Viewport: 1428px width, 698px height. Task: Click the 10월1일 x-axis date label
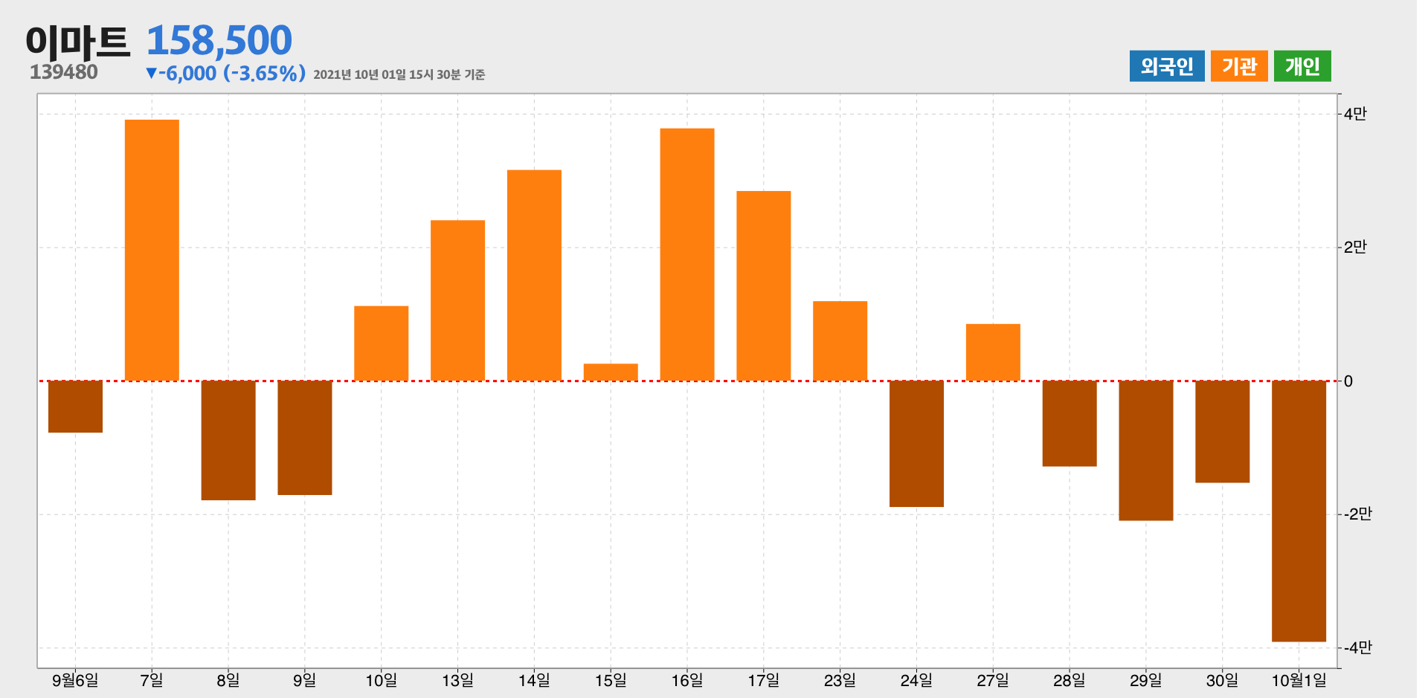[x=1299, y=680]
